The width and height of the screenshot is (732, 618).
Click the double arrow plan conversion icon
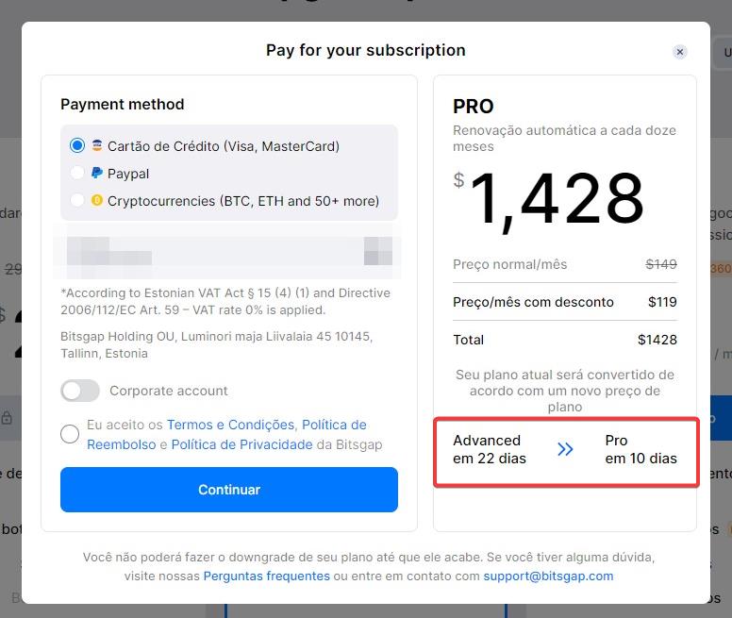point(565,450)
